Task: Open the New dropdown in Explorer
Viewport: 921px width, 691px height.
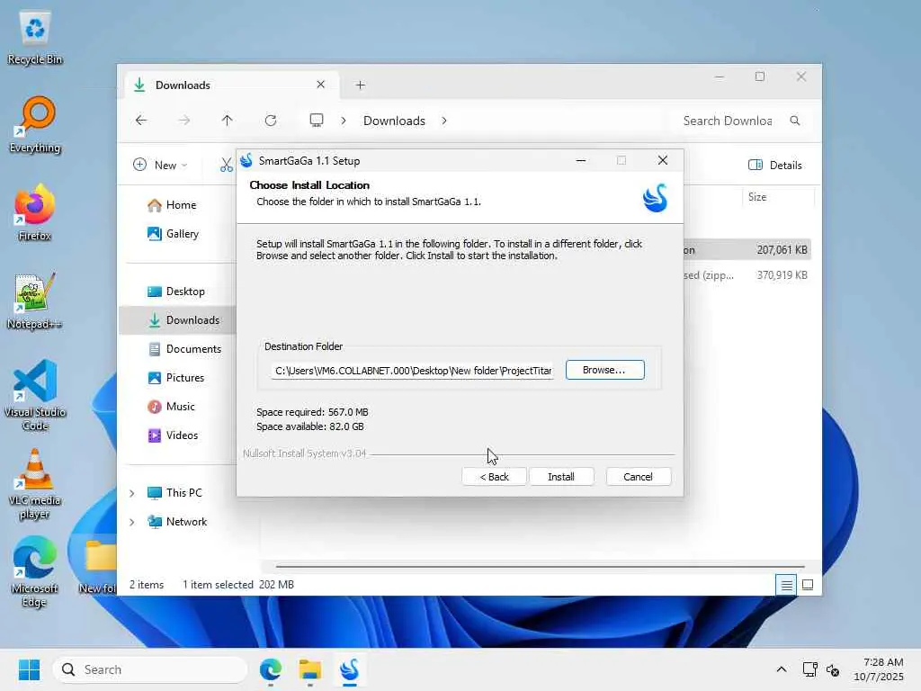Action: click(160, 166)
